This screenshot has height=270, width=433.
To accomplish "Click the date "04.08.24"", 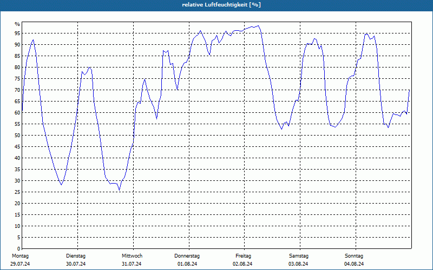I will tap(354, 264).
